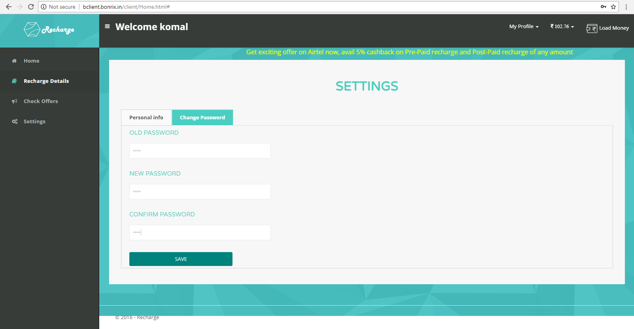Click the site info icon beside Not secure
The height and width of the screenshot is (329, 634).
tap(44, 7)
